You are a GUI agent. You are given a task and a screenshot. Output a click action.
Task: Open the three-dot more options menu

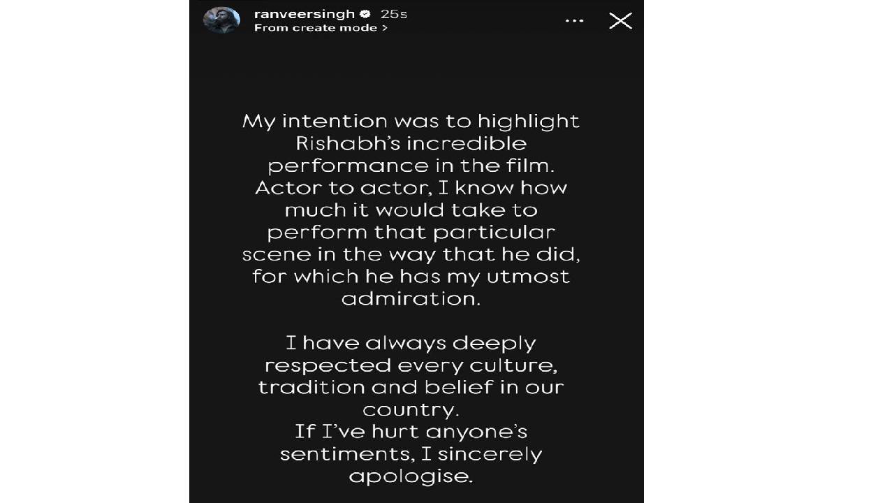pyautogui.click(x=574, y=21)
